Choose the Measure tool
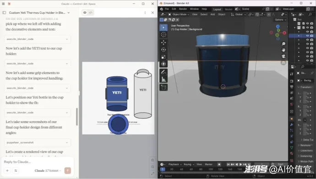316x179 pixels. point(163,79)
